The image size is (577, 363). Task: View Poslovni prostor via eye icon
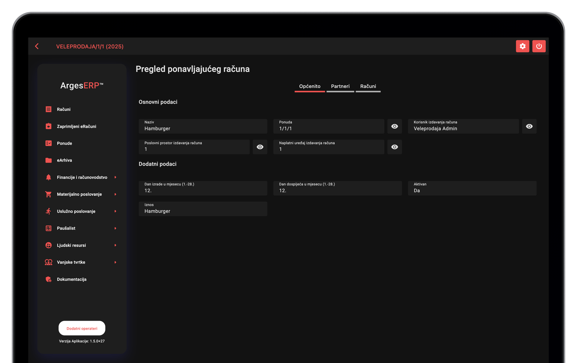point(260,147)
